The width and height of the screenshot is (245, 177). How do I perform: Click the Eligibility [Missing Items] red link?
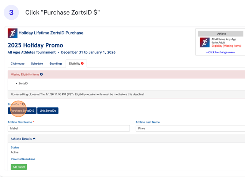click(x=226, y=46)
